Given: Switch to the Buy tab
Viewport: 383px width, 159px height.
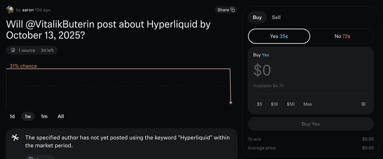Looking at the screenshot, I should pyautogui.click(x=257, y=17).
